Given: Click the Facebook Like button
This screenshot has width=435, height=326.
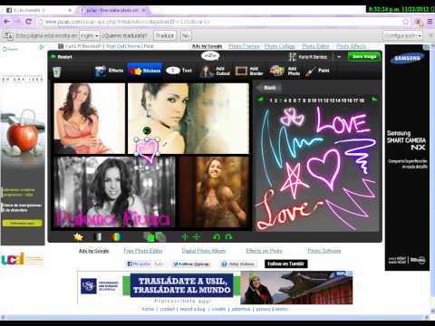Looking at the screenshot, I should coord(139,264).
